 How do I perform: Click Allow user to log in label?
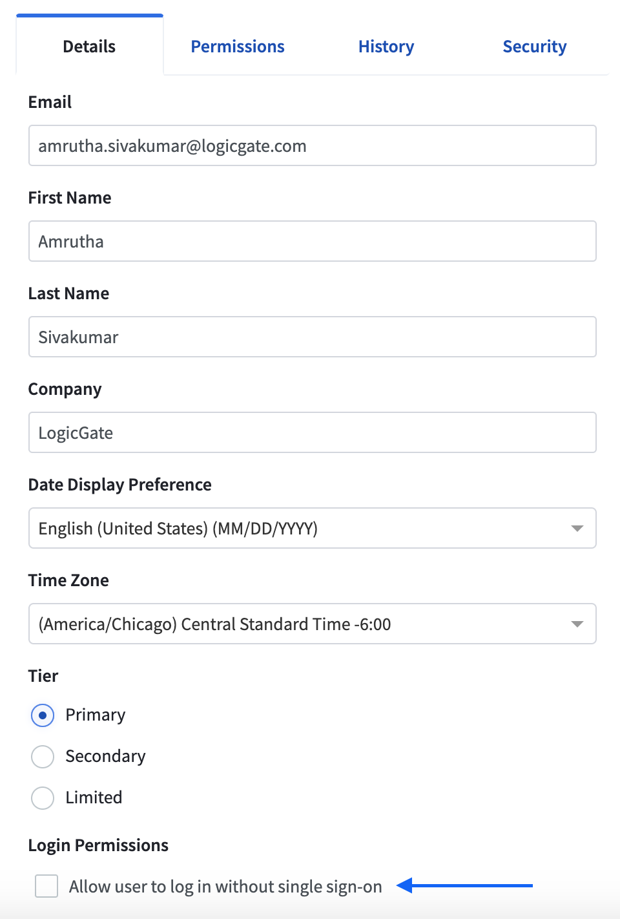(x=225, y=887)
